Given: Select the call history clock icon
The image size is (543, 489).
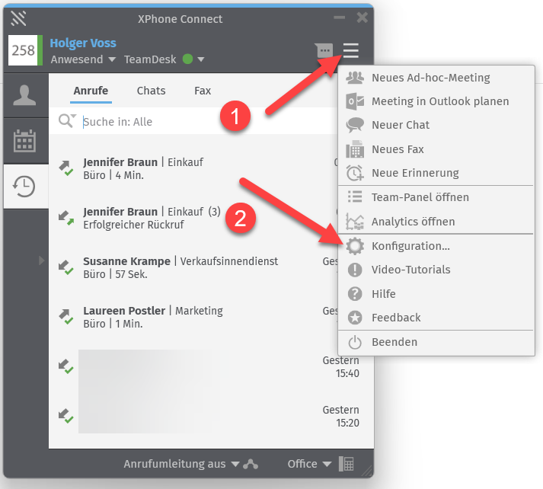Looking at the screenshot, I should click(x=24, y=186).
